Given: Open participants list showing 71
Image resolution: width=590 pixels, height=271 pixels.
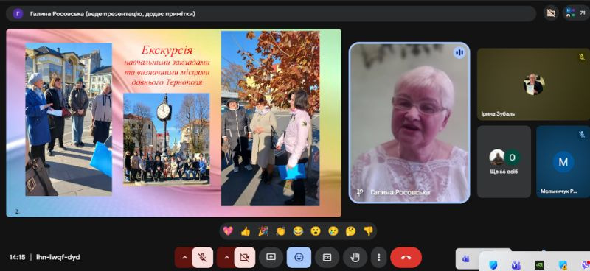Looking at the screenshot, I should coord(576,13).
